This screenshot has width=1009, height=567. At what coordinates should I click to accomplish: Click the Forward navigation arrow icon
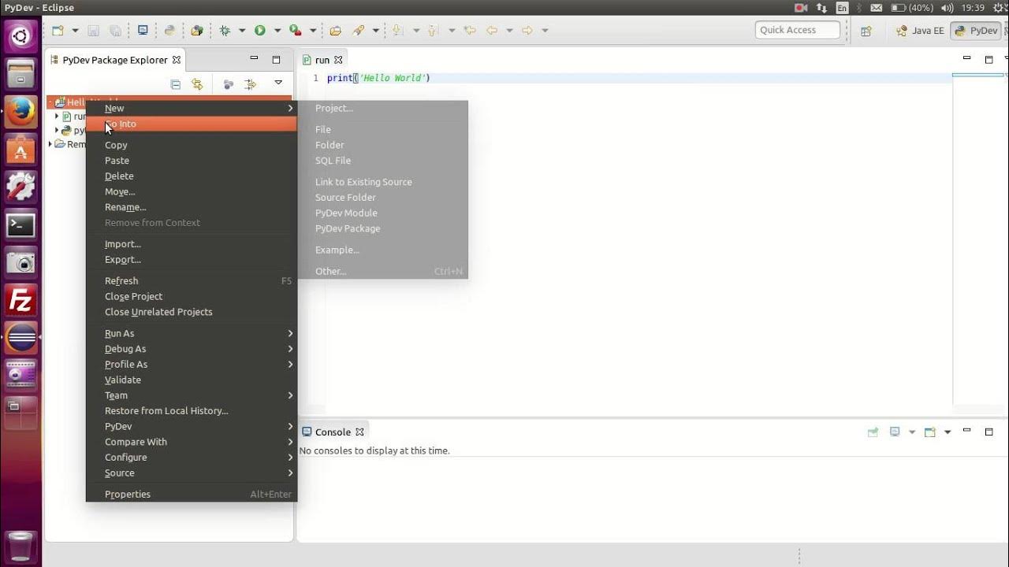tap(527, 31)
